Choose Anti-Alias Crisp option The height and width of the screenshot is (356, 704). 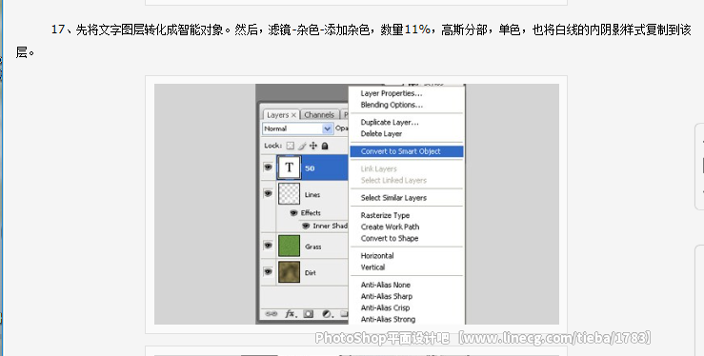point(385,308)
